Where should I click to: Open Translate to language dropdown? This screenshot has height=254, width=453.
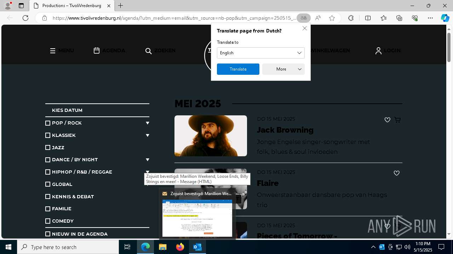coord(261,53)
